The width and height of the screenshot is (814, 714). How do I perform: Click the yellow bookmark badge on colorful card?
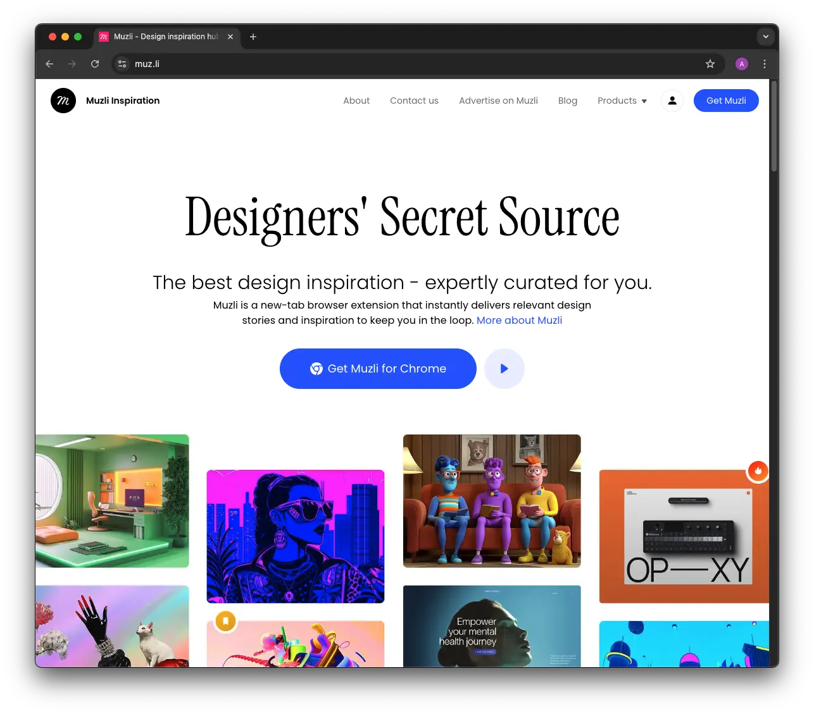(x=226, y=621)
